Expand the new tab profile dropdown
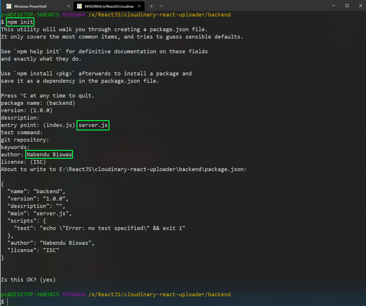The height and width of the screenshot is (306, 366). click(x=162, y=6)
